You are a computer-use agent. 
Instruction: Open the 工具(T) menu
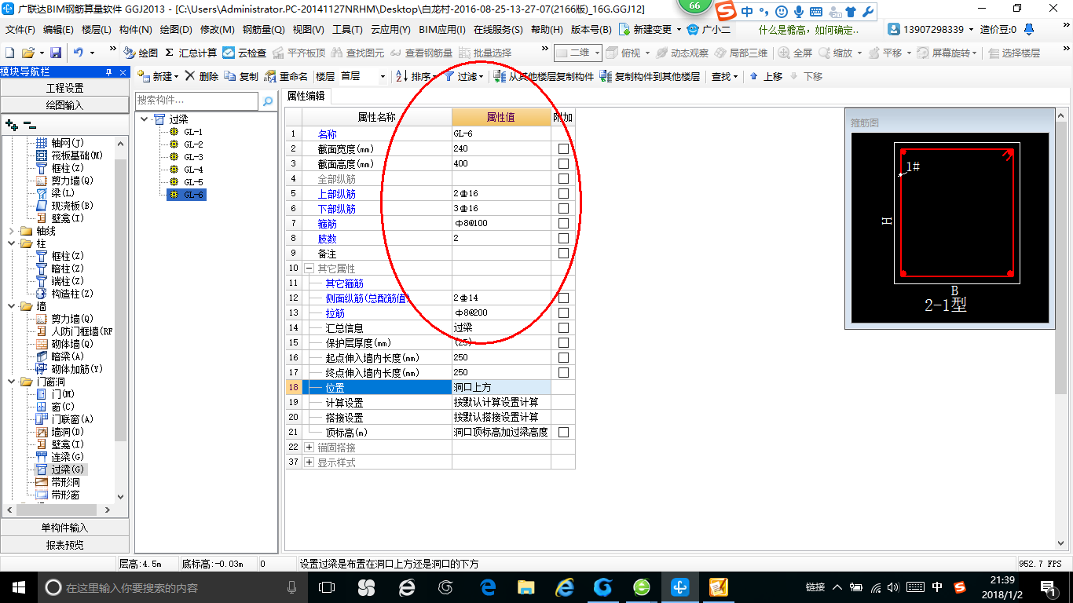point(347,29)
